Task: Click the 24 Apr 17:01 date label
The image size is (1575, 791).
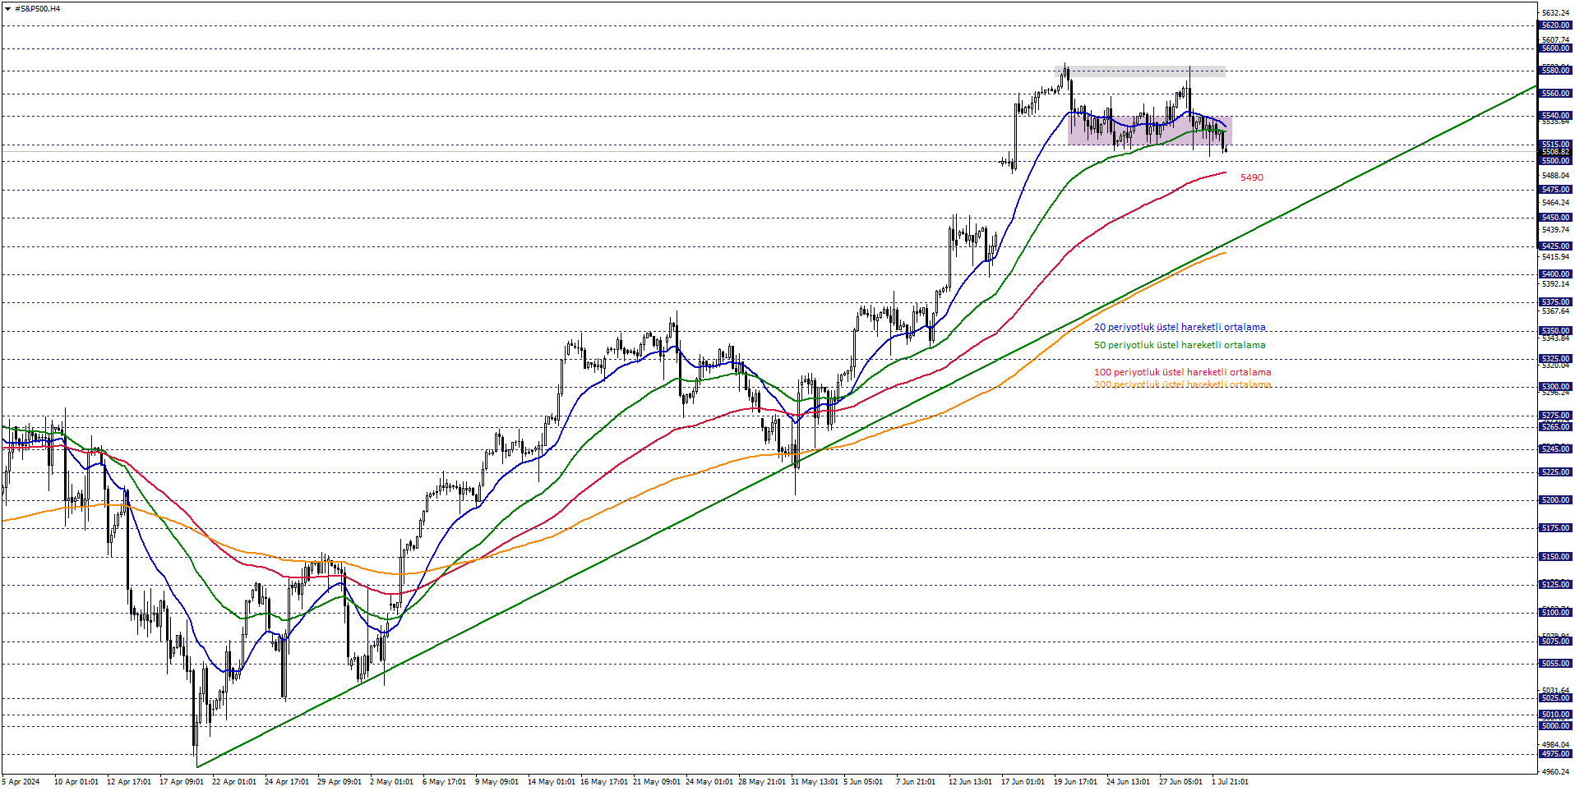Action: click(x=287, y=782)
